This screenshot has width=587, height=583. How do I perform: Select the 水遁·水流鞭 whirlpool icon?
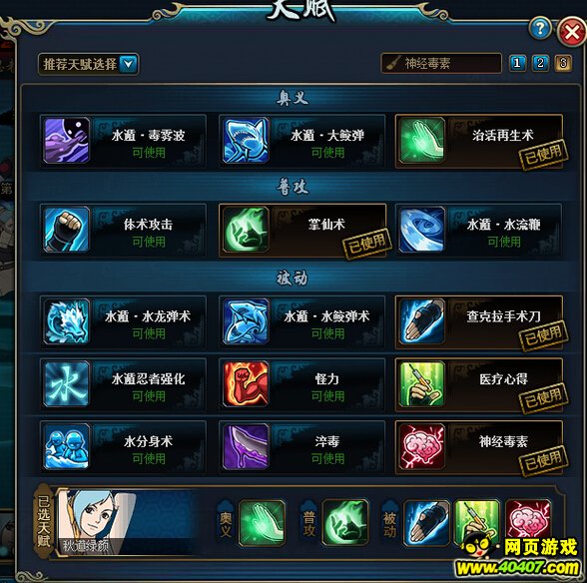(422, 230)
